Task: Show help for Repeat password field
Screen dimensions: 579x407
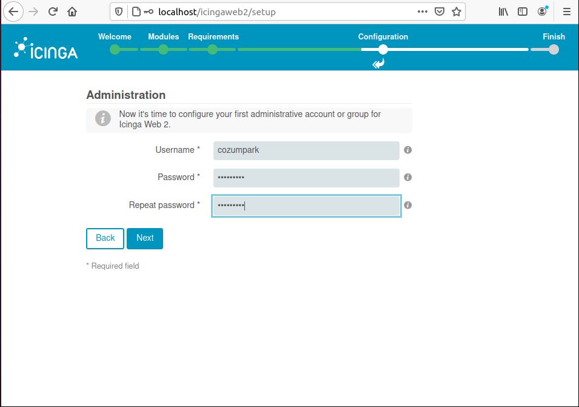Action: tap(407, 205)
